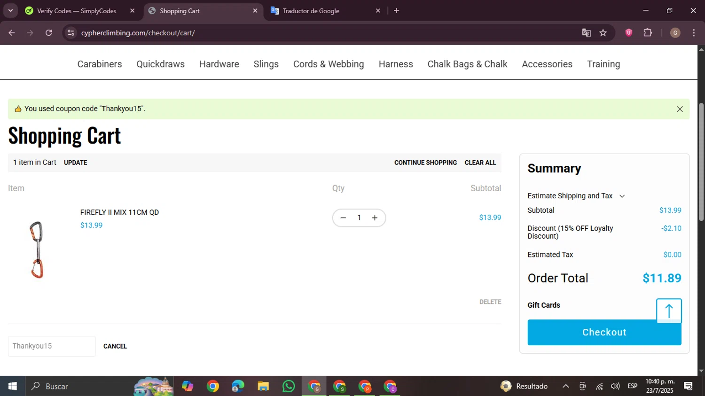Viewport: 705px width, 396px height.
Task: Click the quickdraw product thumbnail
Action: [x=37, y=249]
